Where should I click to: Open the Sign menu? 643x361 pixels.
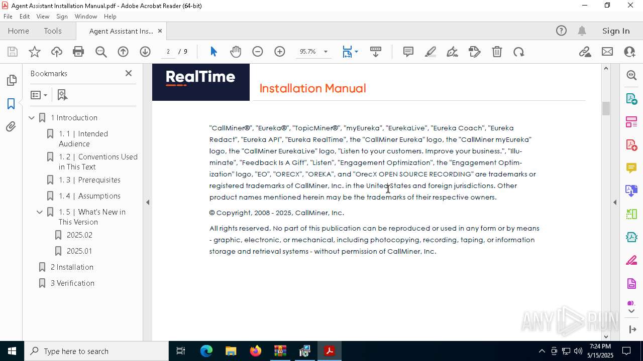pos(62,16)
